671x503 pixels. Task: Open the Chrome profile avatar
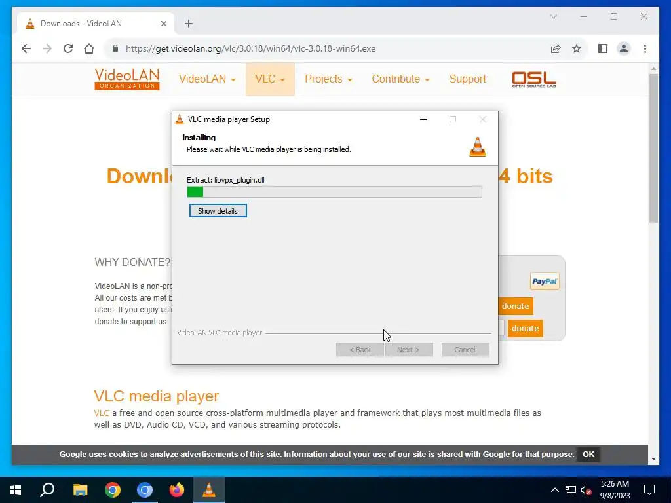[x=624, y=48]
